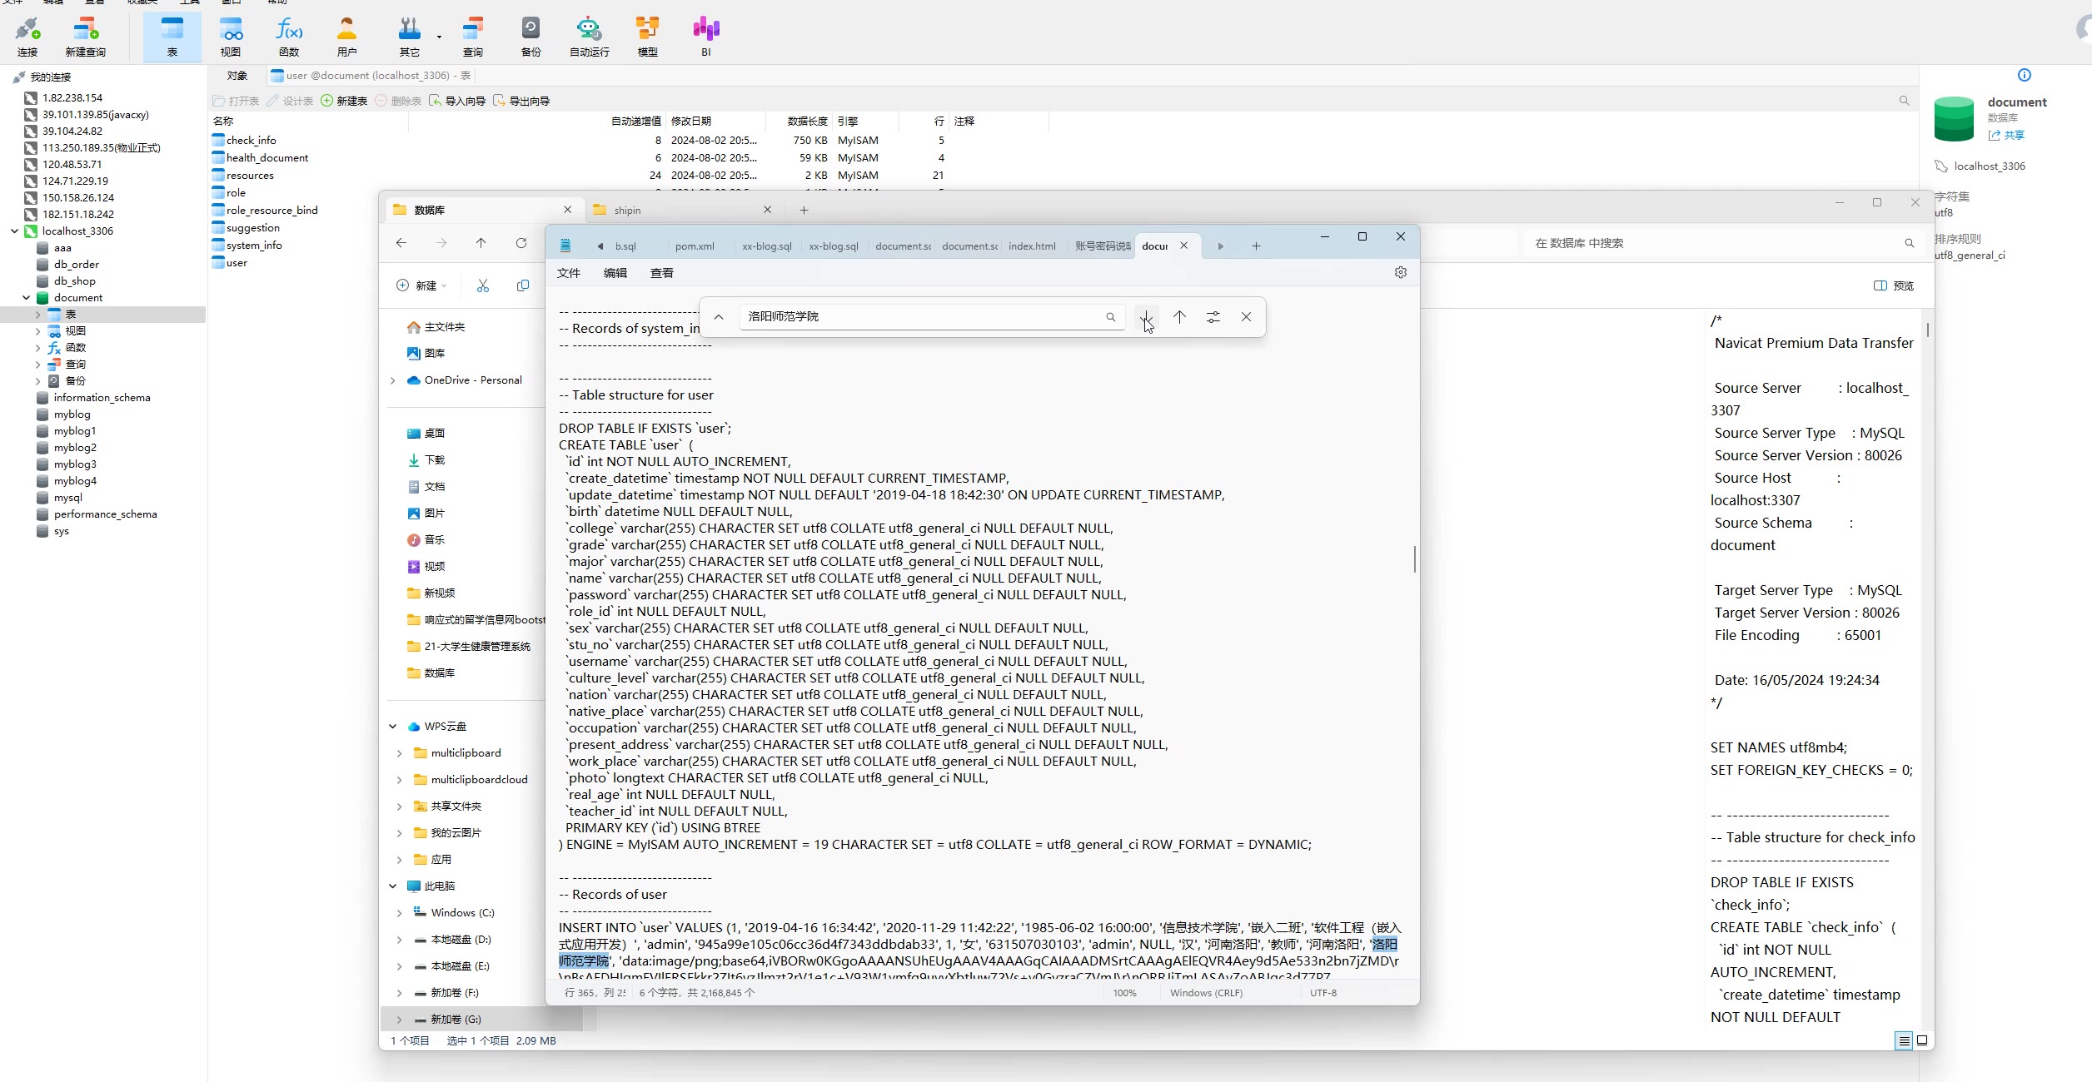Open Notepad settings gear icon
The image size is (2092, 1082).
tap(1401, 273)
